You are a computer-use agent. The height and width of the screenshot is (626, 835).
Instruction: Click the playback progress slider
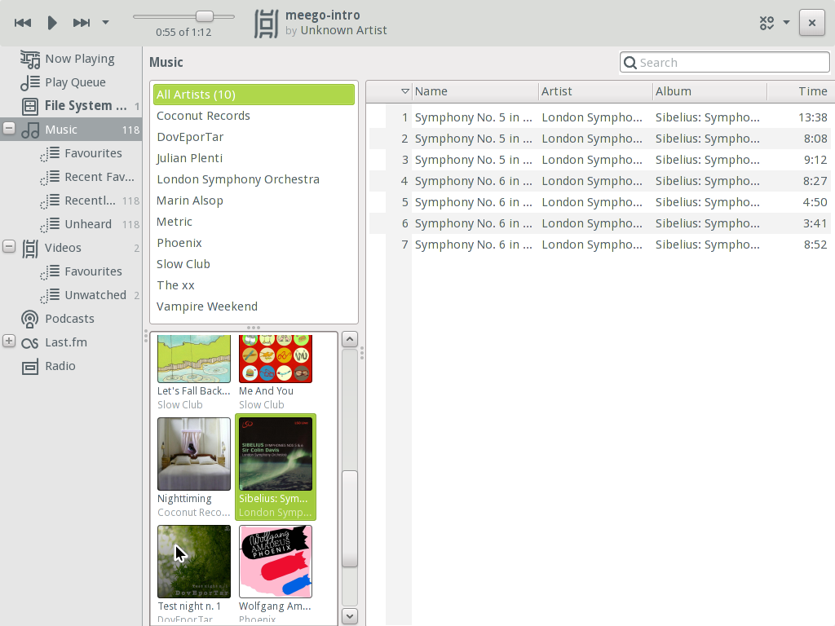tap(204, 15)
